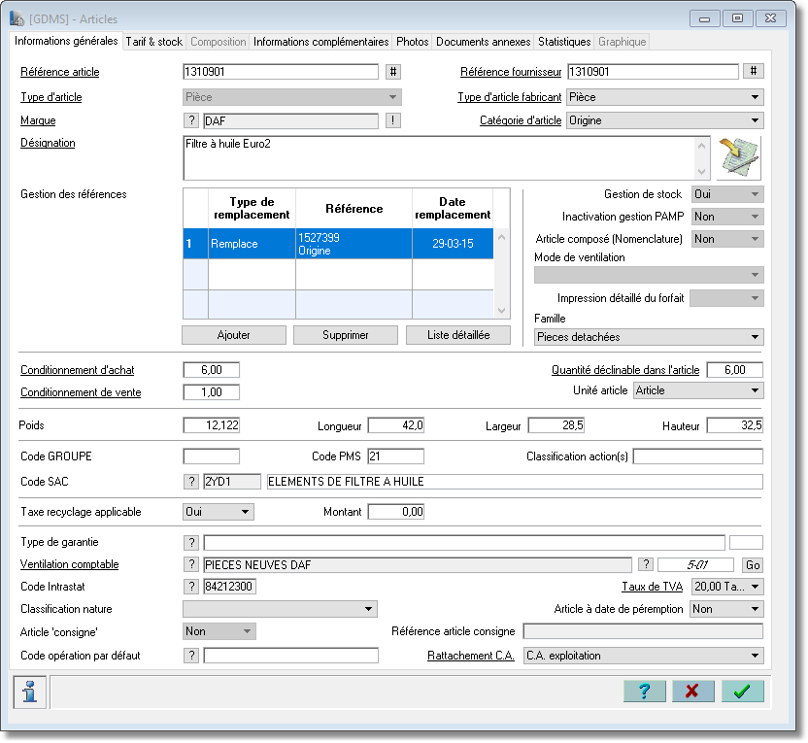Cancel with the red X button

693,691
